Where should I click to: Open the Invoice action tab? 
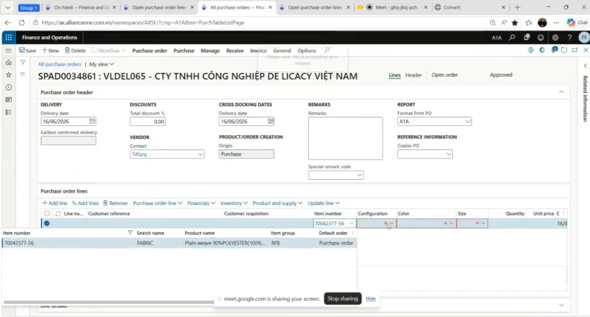258,51
